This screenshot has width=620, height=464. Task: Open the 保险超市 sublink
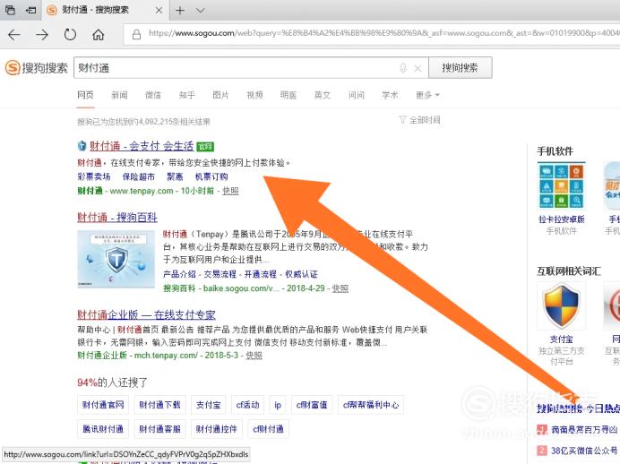[x=138, y=176]
